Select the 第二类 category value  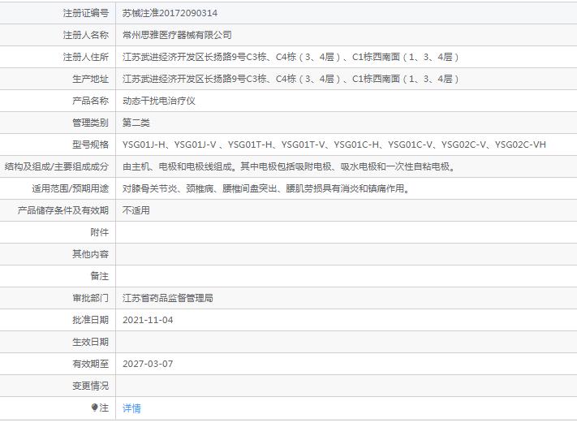tap(136, 123)
